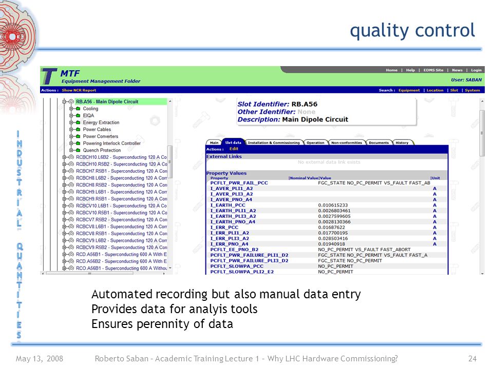Click the PCFLT_SLOWPA_PCC property
Image resolution: width=493 pixels, height=369 pixels.
point(236,266)
